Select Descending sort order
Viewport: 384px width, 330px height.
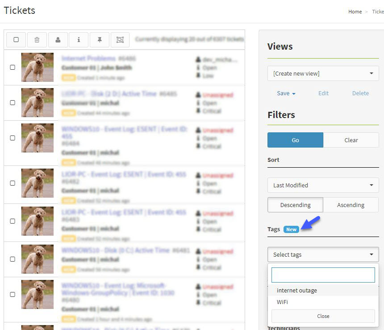click(295, 205)
